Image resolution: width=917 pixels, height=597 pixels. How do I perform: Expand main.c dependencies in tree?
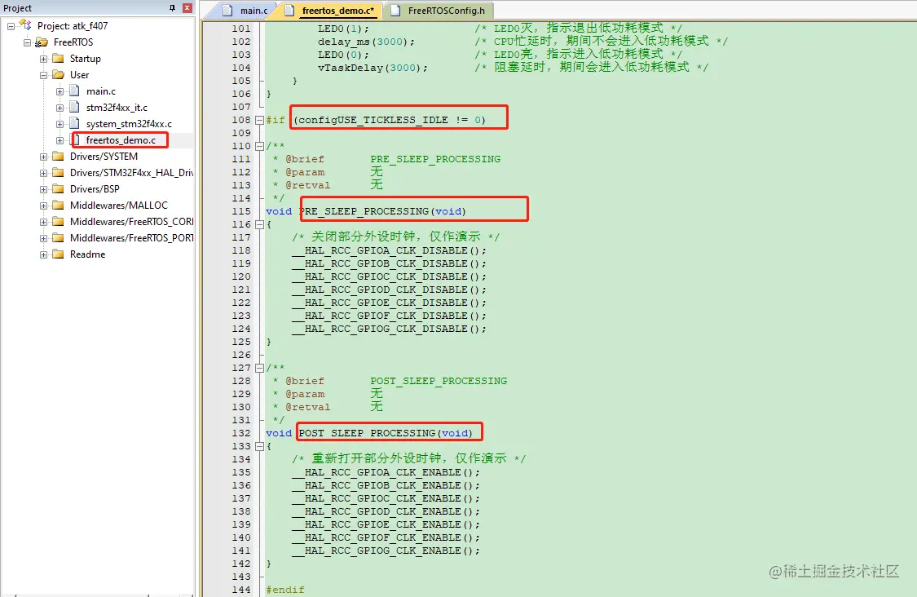point(60,92)
